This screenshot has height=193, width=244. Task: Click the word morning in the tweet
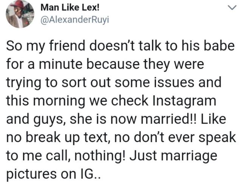click(59, 101)
